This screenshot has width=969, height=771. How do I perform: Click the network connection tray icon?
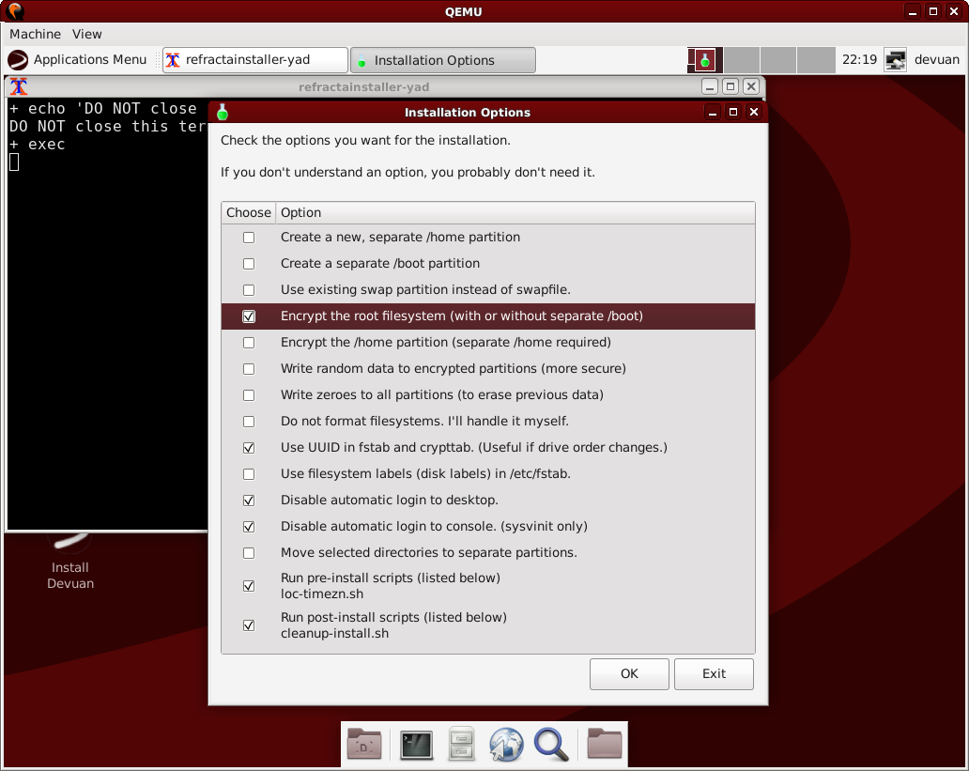click(896, 60)
